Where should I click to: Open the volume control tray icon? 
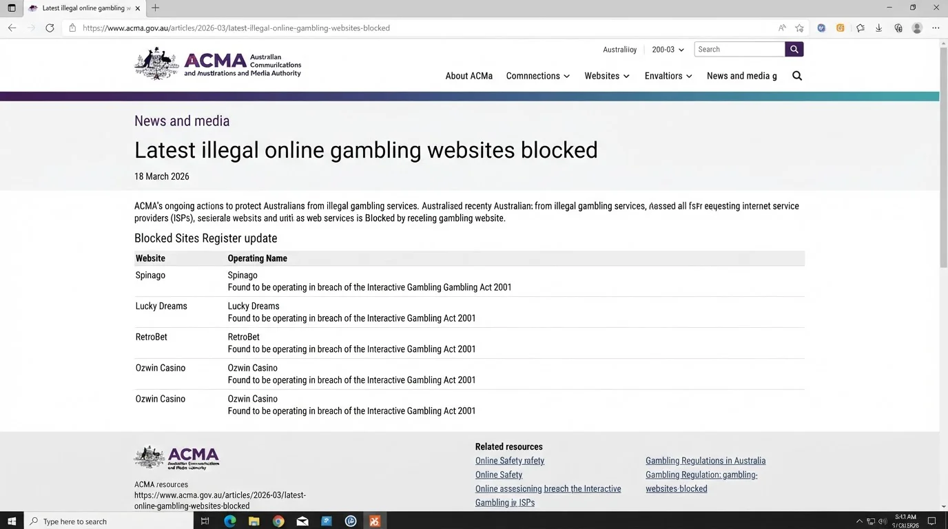pyautogui.click(x=883, y=521)
